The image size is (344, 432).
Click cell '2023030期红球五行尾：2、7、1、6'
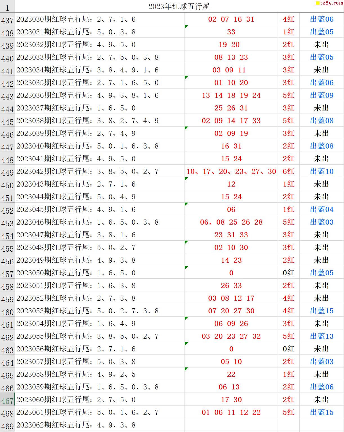coord(100,19)
